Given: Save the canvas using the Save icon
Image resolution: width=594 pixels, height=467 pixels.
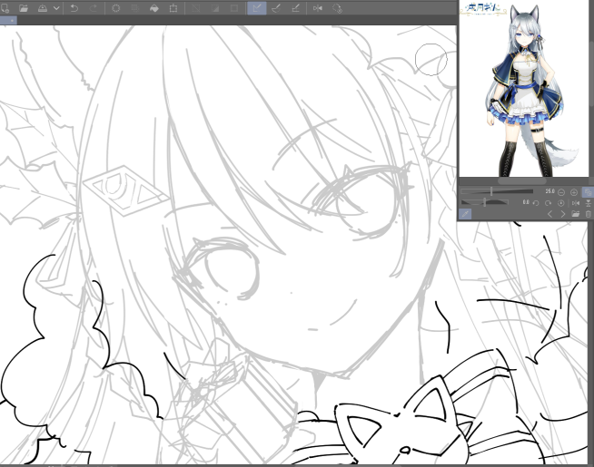Looking at the screenshot, I should point(43,8).
